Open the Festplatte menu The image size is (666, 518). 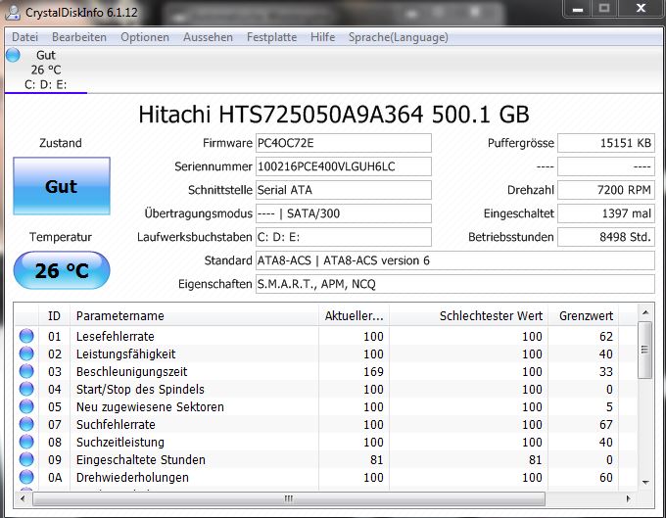coord(272,37)
